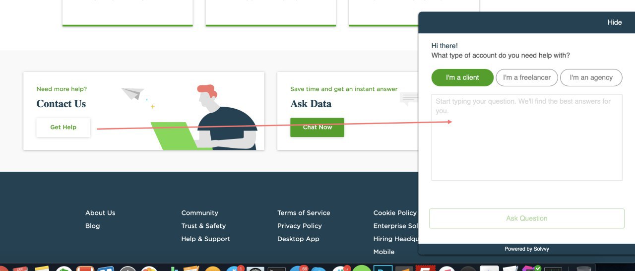Submit with the Ask Question button

(x=527, y=218)
